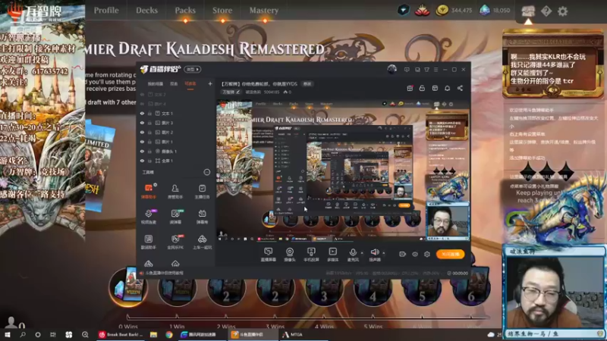Open MTG Arena settings gear
This screenshot has width=607, height=341.
point(562,11)
